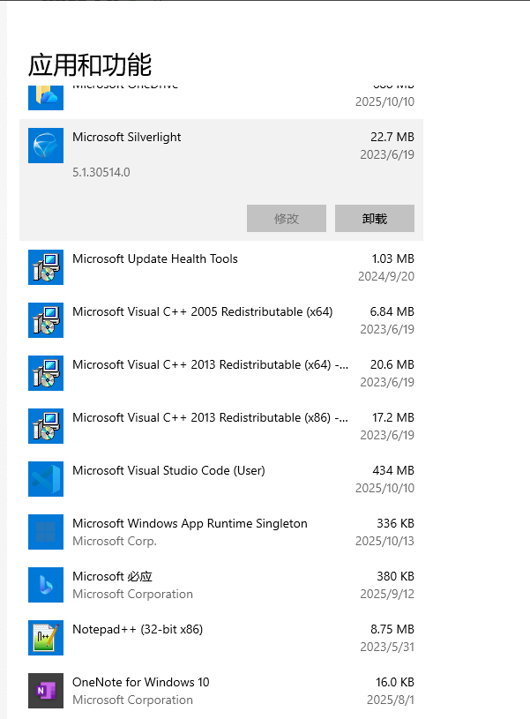Click the Microsoft Update Health Tools icon
The width and height of the screenshot is (530, 719).
(x=46, y=267)
